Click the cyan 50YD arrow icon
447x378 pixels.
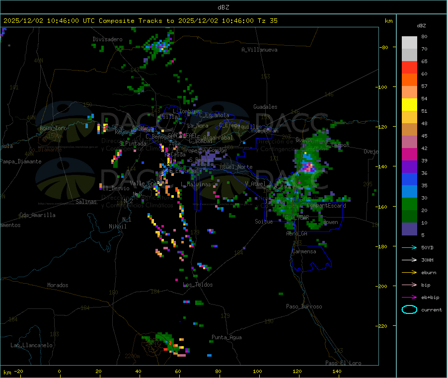pyautogui.click(x=409, y=247)
